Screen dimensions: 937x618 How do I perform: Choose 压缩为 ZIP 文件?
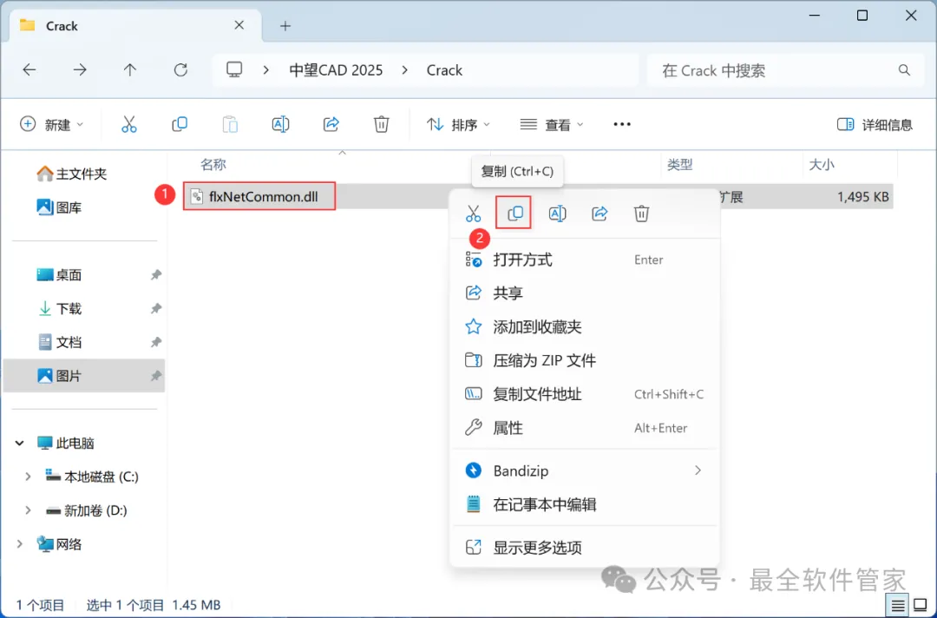(x=585, y=360)
